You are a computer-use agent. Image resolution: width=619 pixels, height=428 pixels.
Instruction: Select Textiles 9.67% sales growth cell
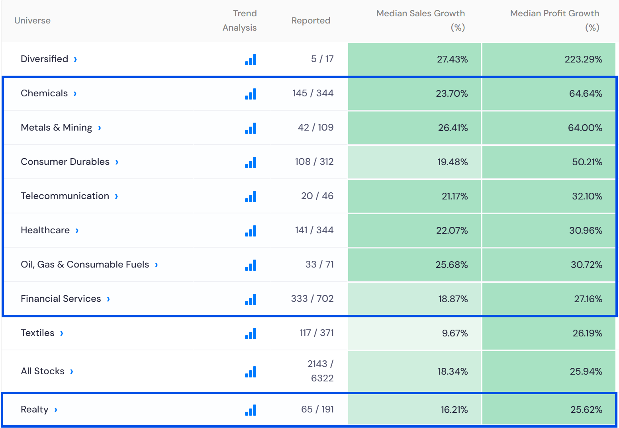pyautogui.click(x=414, y=333)
